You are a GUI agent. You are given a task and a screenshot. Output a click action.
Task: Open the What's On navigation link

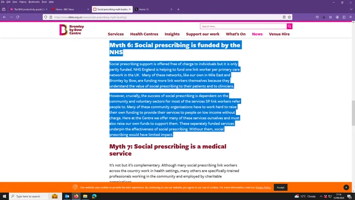click(235, 34)
